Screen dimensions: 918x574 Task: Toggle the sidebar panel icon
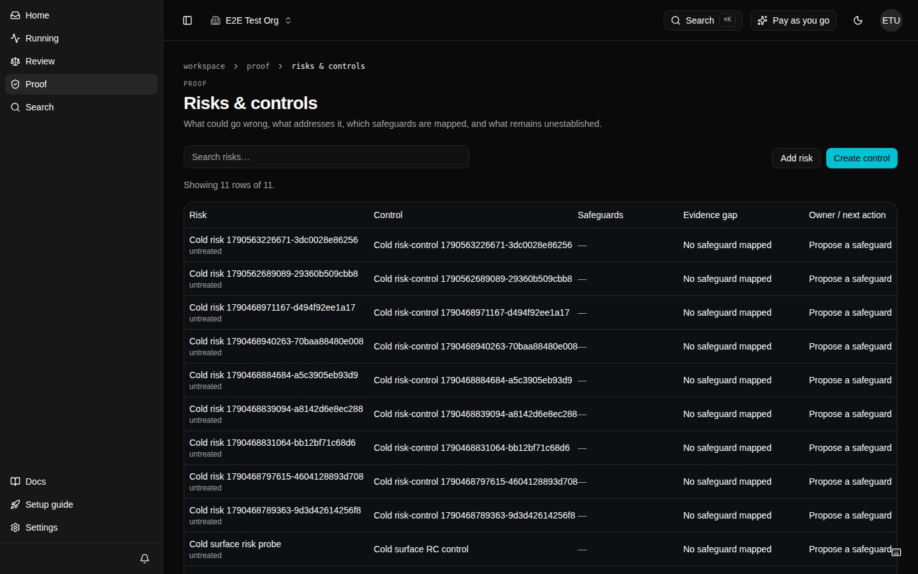click(187, 20)
